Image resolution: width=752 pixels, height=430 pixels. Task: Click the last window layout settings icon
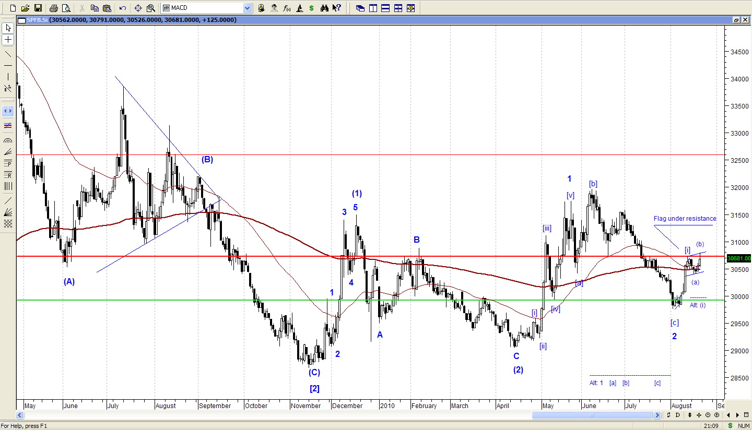click(x=410, y=8)
